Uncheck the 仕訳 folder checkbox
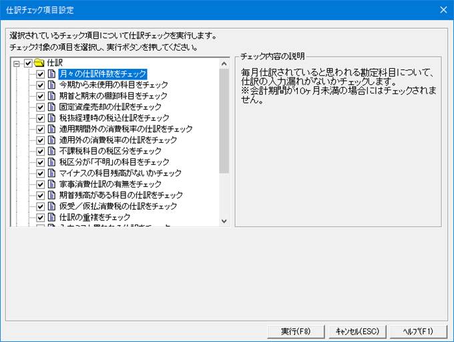Image resolution: width=454 pixels, height=342 pixels. [x=28, y=63]
